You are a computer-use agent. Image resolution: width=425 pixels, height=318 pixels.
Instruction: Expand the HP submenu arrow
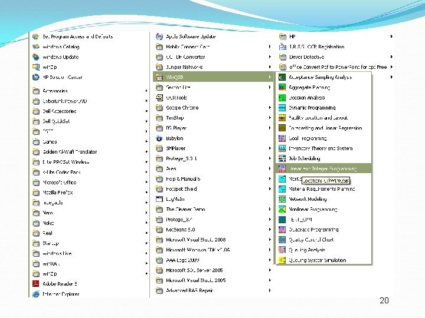392,37
